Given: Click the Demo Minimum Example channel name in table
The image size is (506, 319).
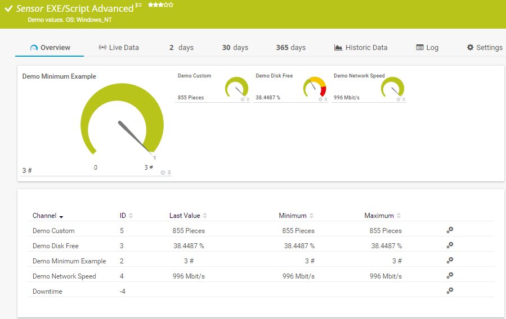Looking at the screenshot, I should click(x=69, y=261).
